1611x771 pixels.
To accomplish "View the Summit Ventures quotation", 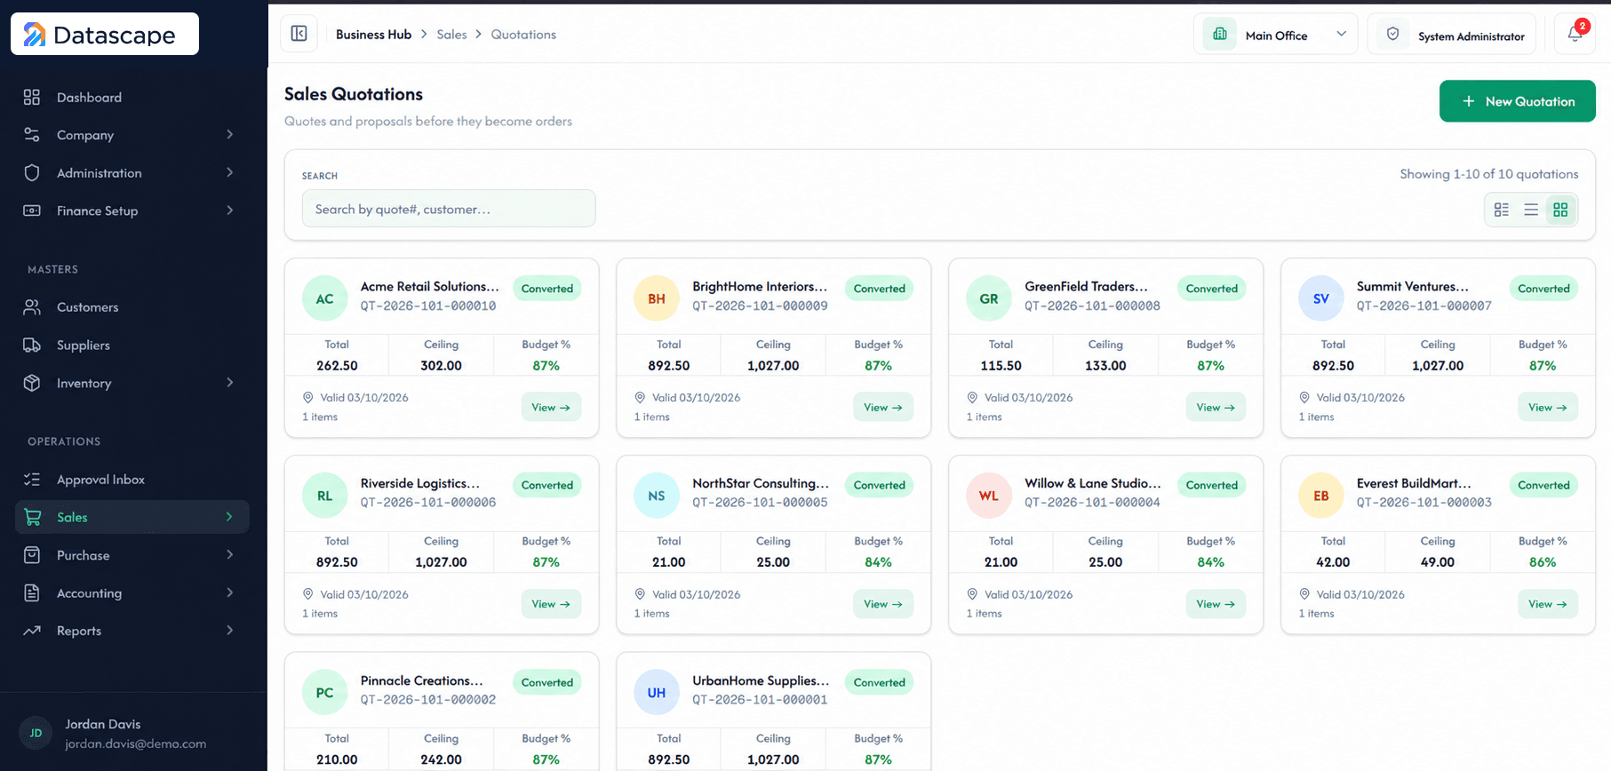I will (x=1548, y=407).
